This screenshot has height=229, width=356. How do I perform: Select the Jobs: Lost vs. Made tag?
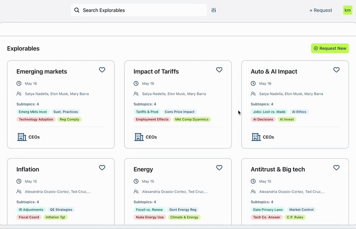(x=269, y=112)
